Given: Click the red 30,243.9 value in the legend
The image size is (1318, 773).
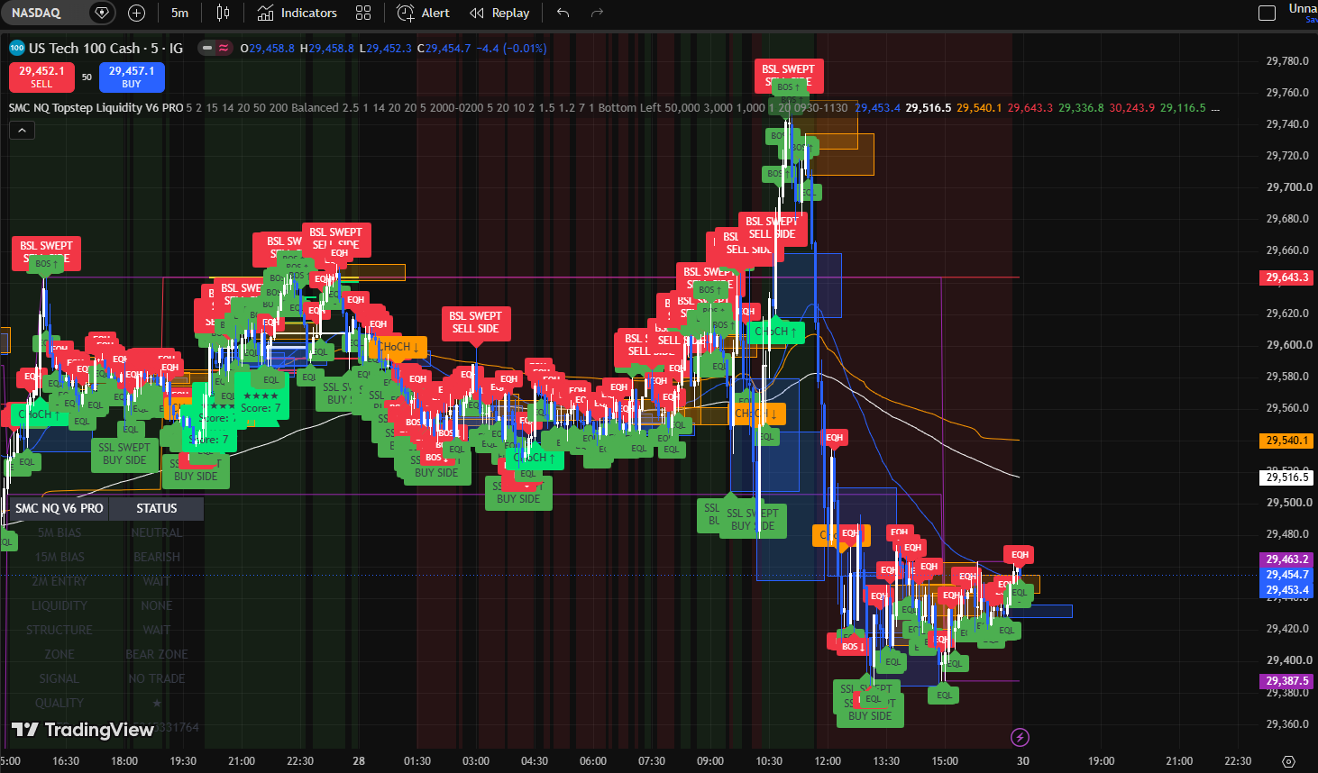Looking at the screenshot, I should coord(1131,107).
